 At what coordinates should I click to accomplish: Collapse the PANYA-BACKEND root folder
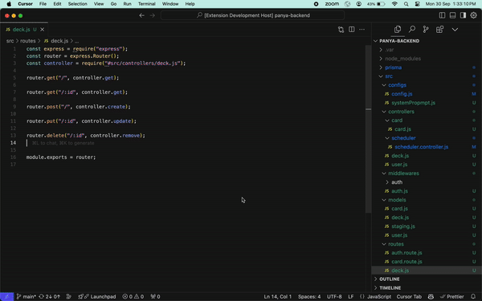click(427, 41)
